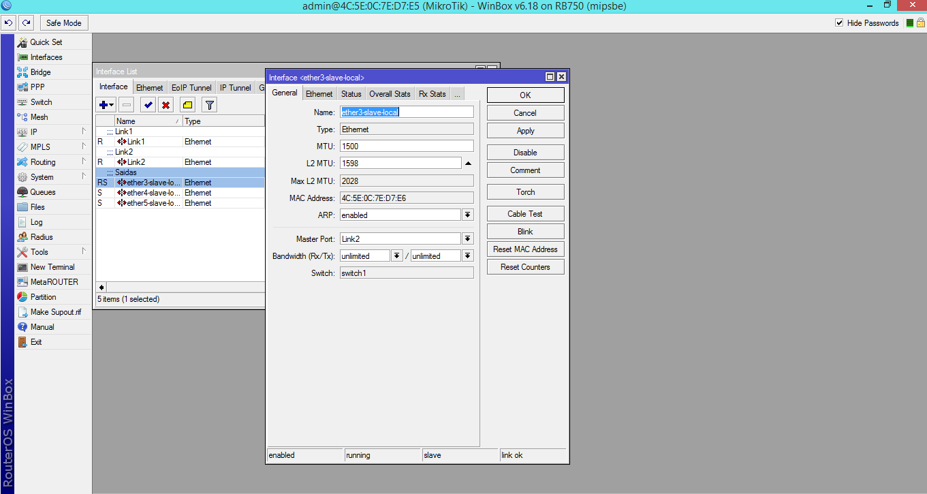Click the red X Disable icon in Interface List
This screenshot has height=494, width=927.
166,105
